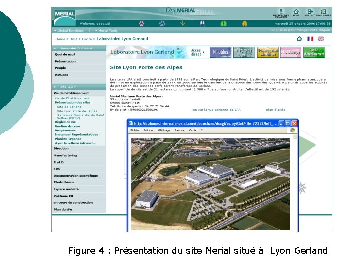The height and width of the screenshot is (262, 350).
Task: Open Politique RH
Action: [x=63, y=196]
